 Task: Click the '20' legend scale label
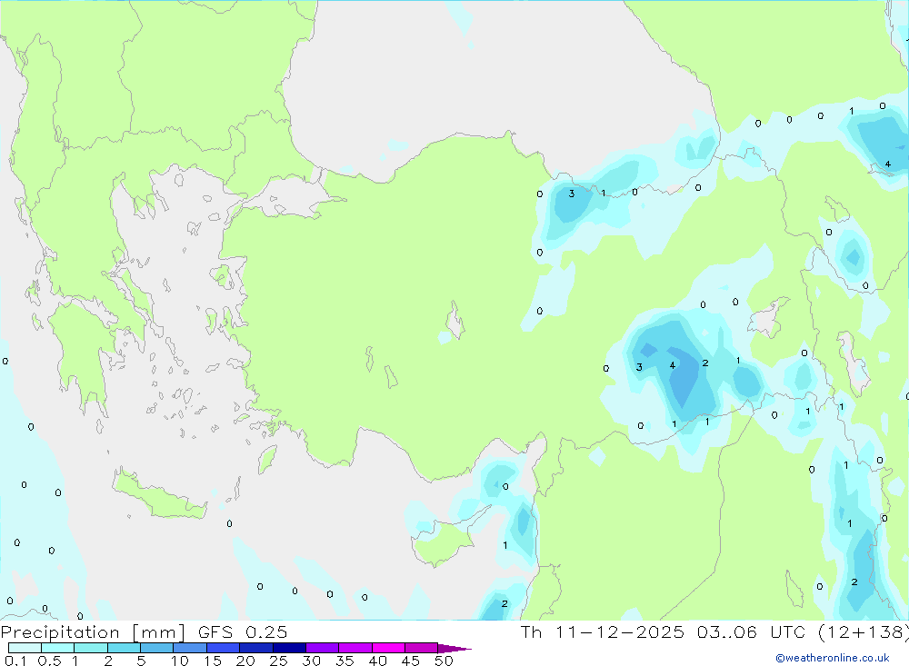pyautogui.click(x=245, y=661)
